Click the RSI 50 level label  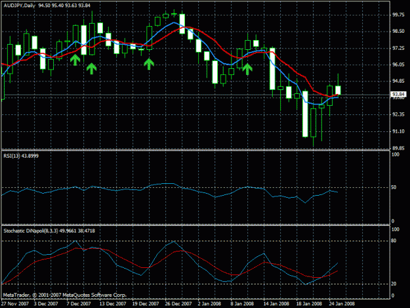tap(394, 187)
